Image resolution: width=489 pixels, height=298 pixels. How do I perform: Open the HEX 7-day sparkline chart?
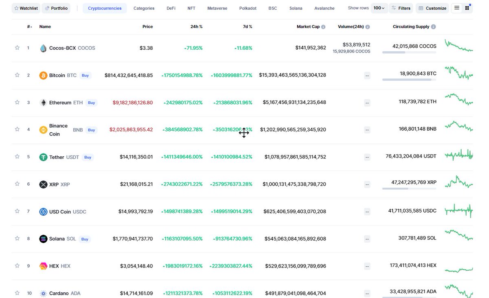(459, 270)
